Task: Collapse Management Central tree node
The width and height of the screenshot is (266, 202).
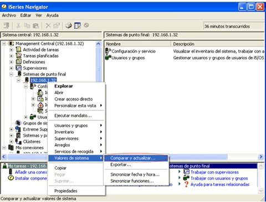Action: [x=4, y=44]
